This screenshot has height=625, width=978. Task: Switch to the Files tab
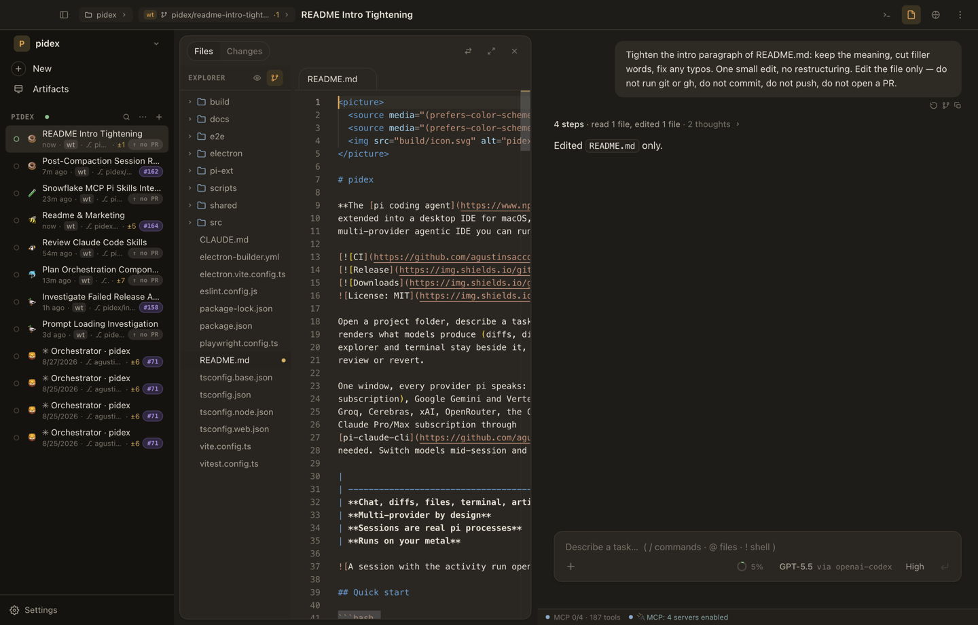coord(203,51)
